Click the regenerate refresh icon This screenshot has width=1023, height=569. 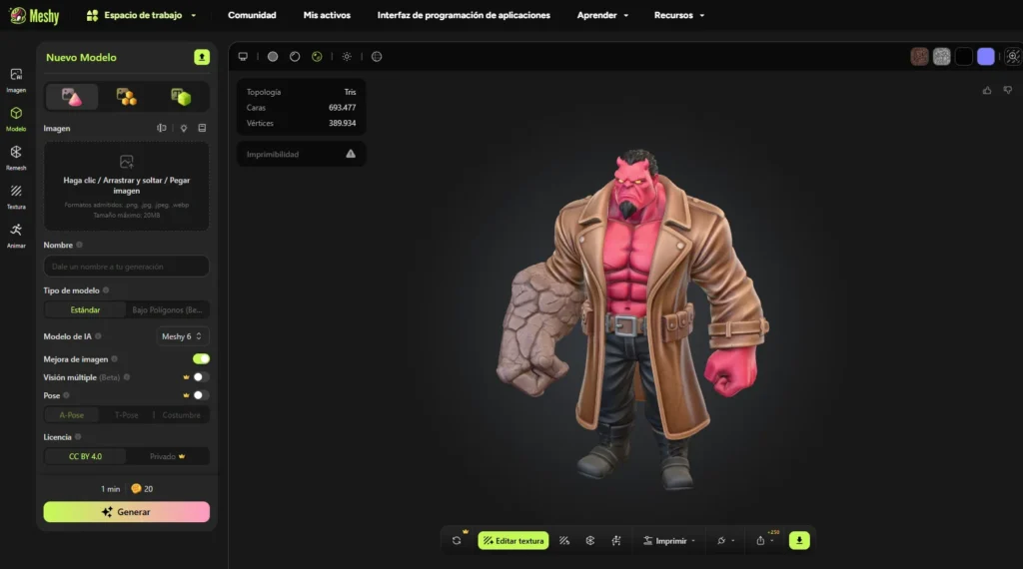457,540
